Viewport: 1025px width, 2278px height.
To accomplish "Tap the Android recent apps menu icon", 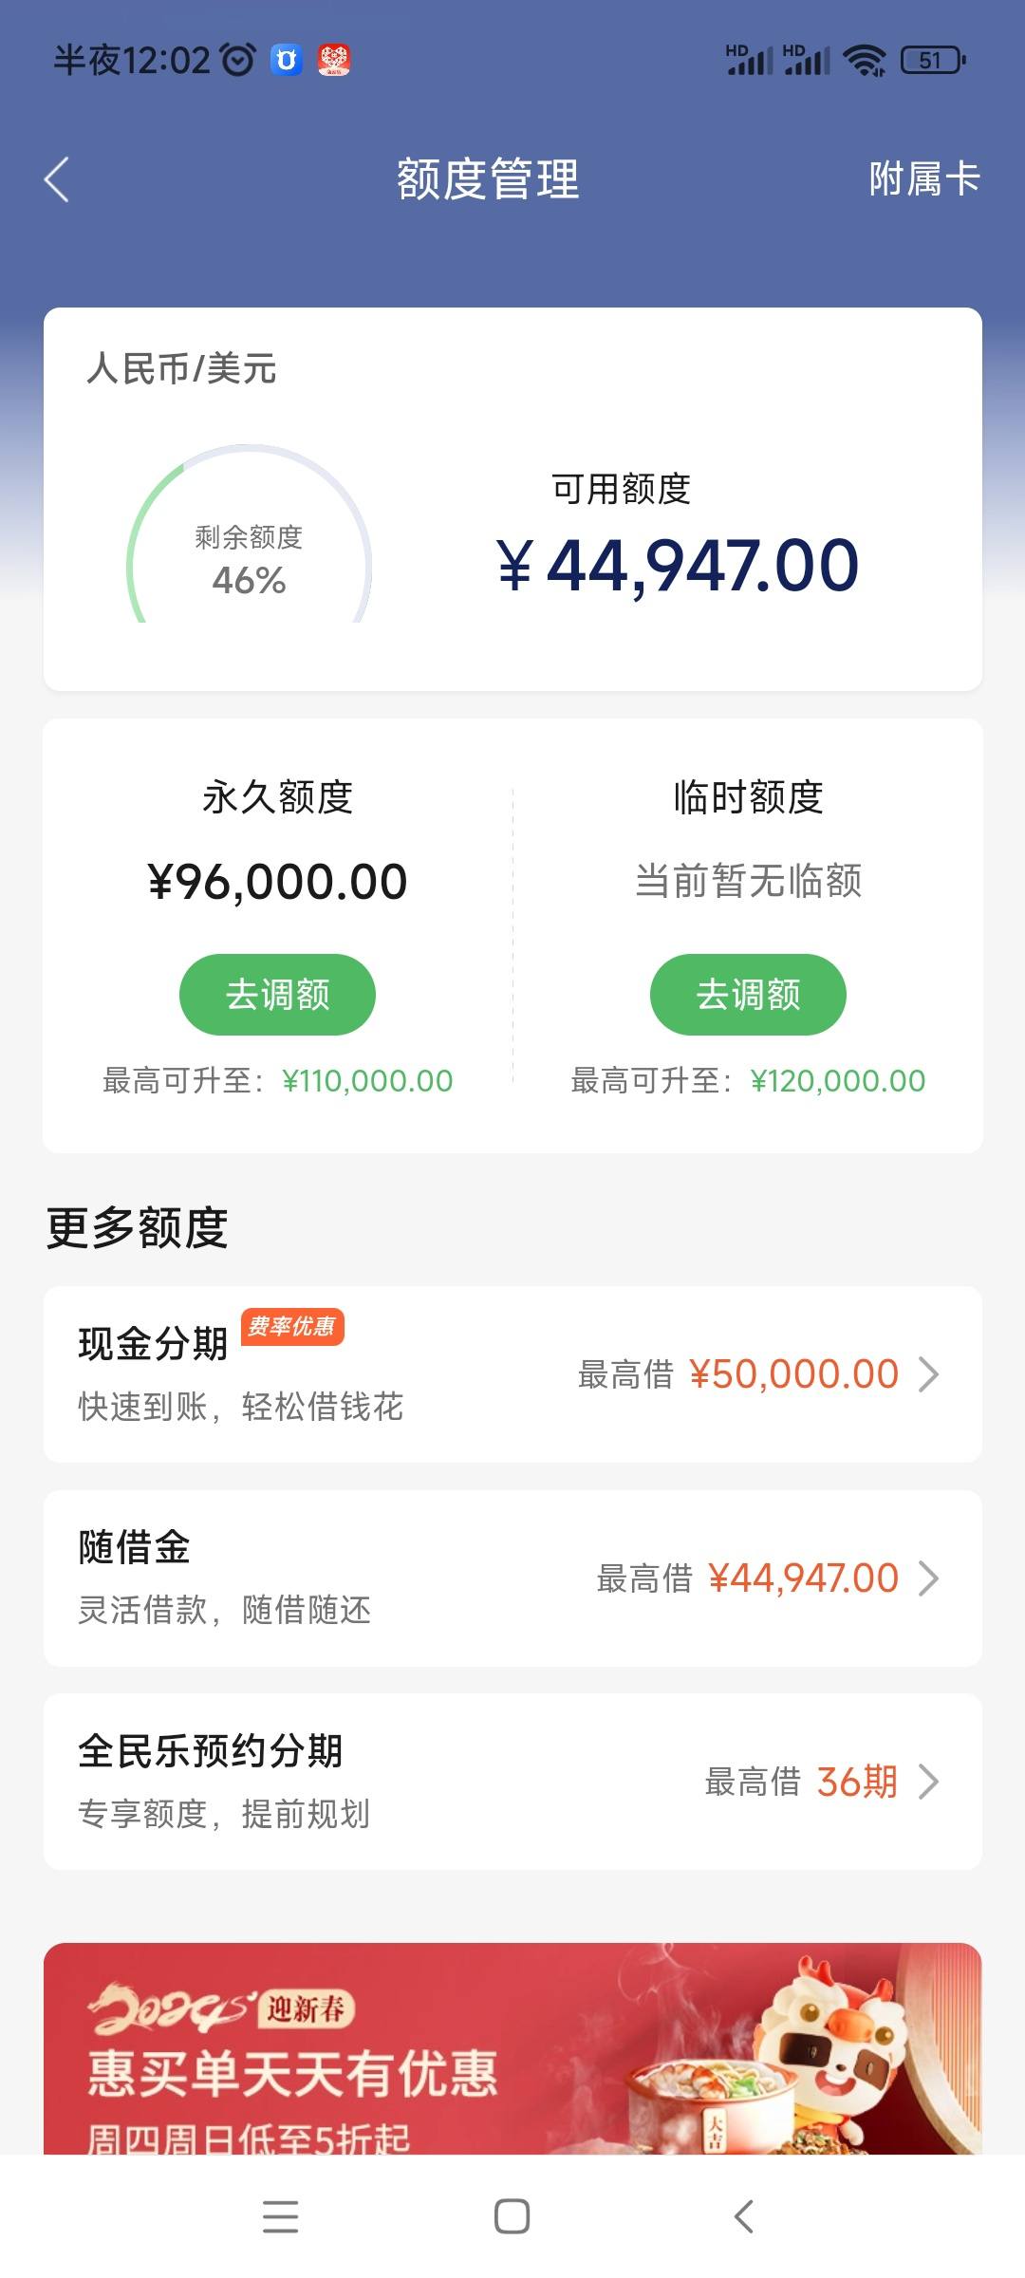I will (x=280, y=2217).
